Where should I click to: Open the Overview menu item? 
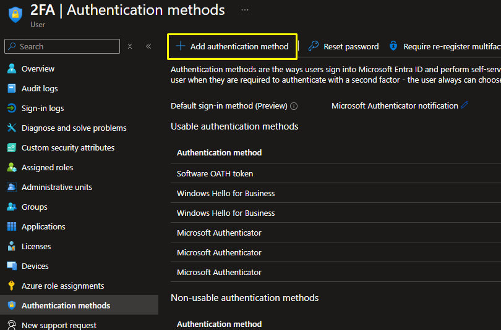click(x=38, y=68)
